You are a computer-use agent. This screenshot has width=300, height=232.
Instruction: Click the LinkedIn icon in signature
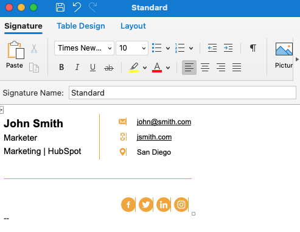(164, 205)
